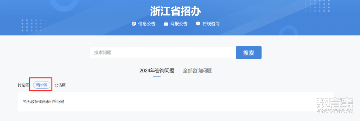Open the 信息公告 link
The height and width of the screenshot is (121, 360).
147,24
